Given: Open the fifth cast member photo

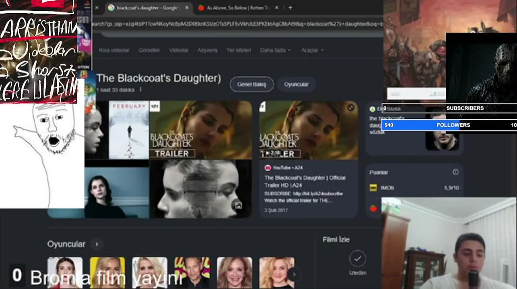Looking at the screenshot, I should [x=234, y=273].
